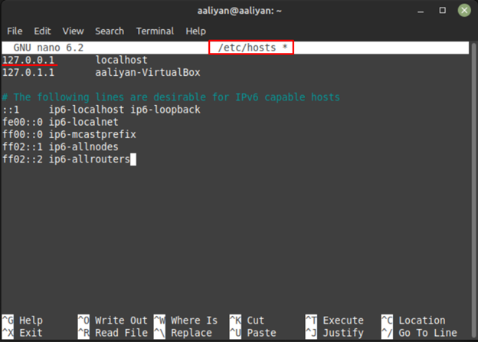478x342 pixels.
Task: Click the ^J Justify shortcut
Action: (x=335, y=333)
